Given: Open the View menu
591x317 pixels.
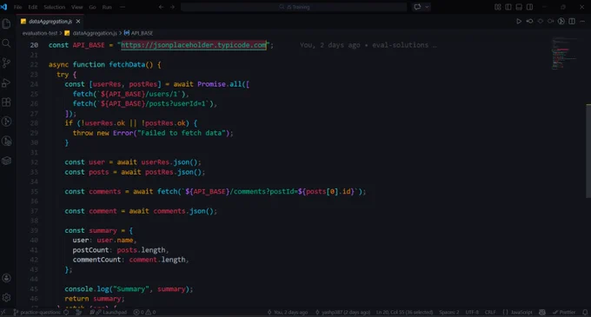Looking at the screenshot, I should coord(76,7).
